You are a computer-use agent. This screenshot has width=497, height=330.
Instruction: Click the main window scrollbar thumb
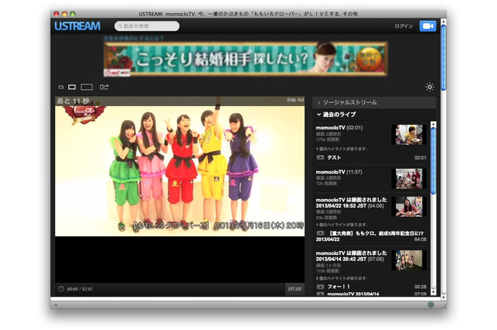click(x=443, y=58)
